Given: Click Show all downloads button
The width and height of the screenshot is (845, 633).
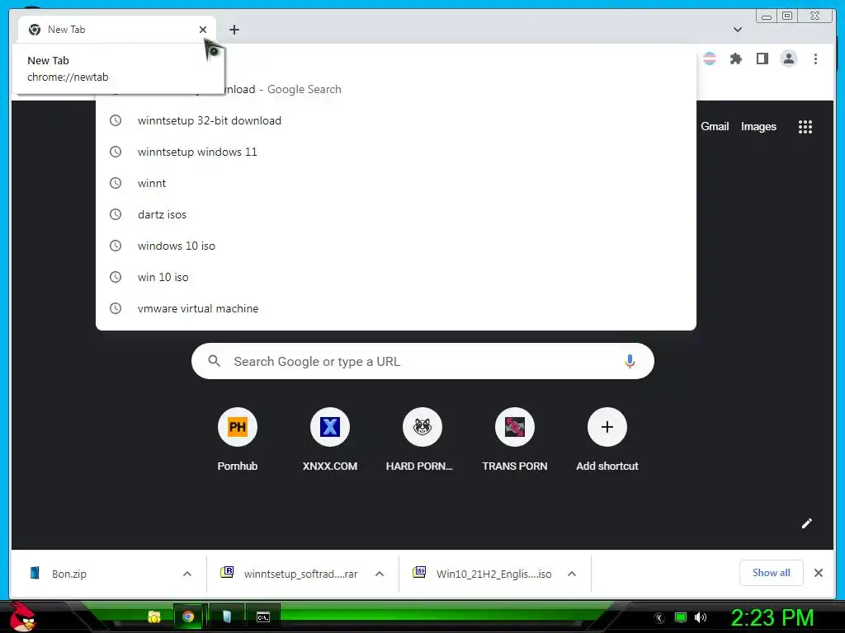Looking at the screenshot, I should click(772, 573).
